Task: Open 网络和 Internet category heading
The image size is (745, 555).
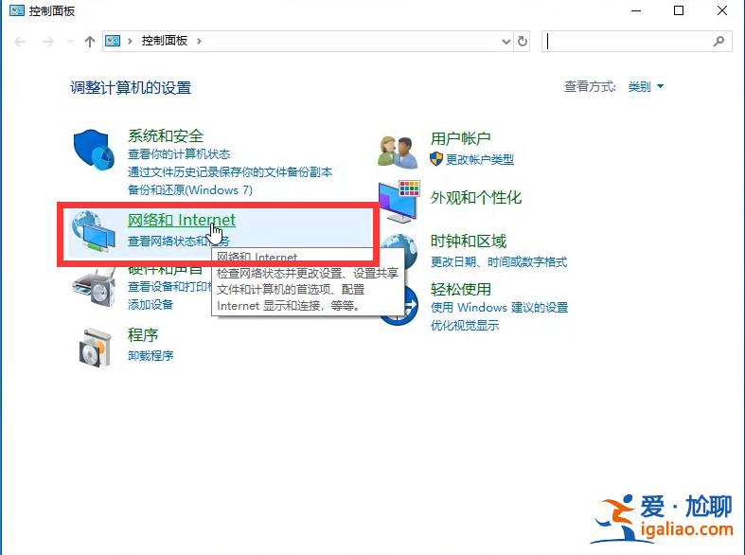Action: click(182, 220)
